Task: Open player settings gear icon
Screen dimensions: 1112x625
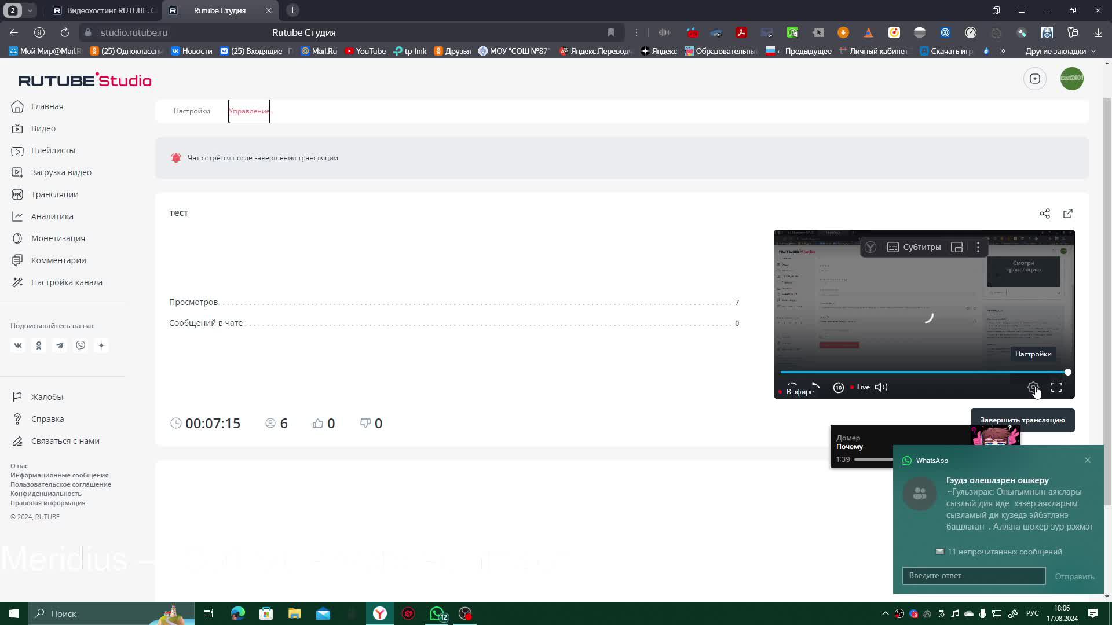Action: click(x=1033, y=387)
